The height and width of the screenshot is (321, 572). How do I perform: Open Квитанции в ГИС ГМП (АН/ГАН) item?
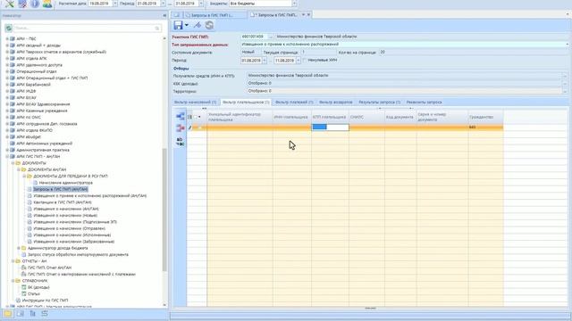click(63, 202)
